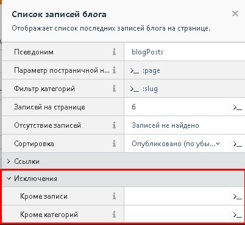Edit the blogPosts alias field
This screenshot has width=245, height=225.
[x=185, y=52]
